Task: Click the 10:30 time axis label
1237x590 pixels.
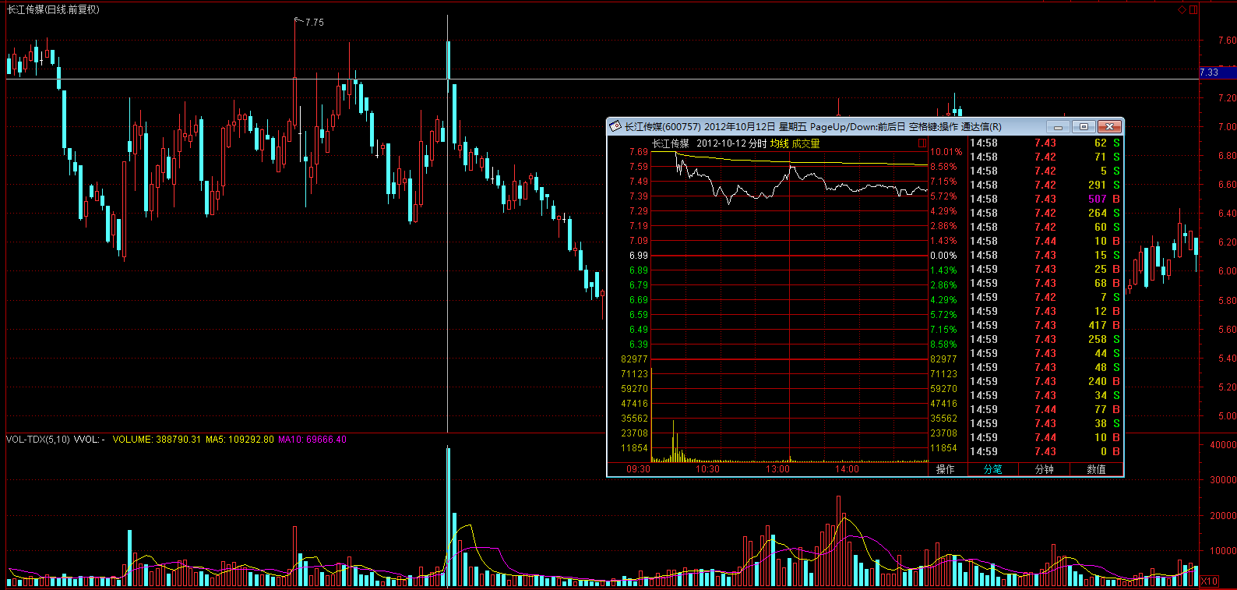Action: [x=707, y=469]
